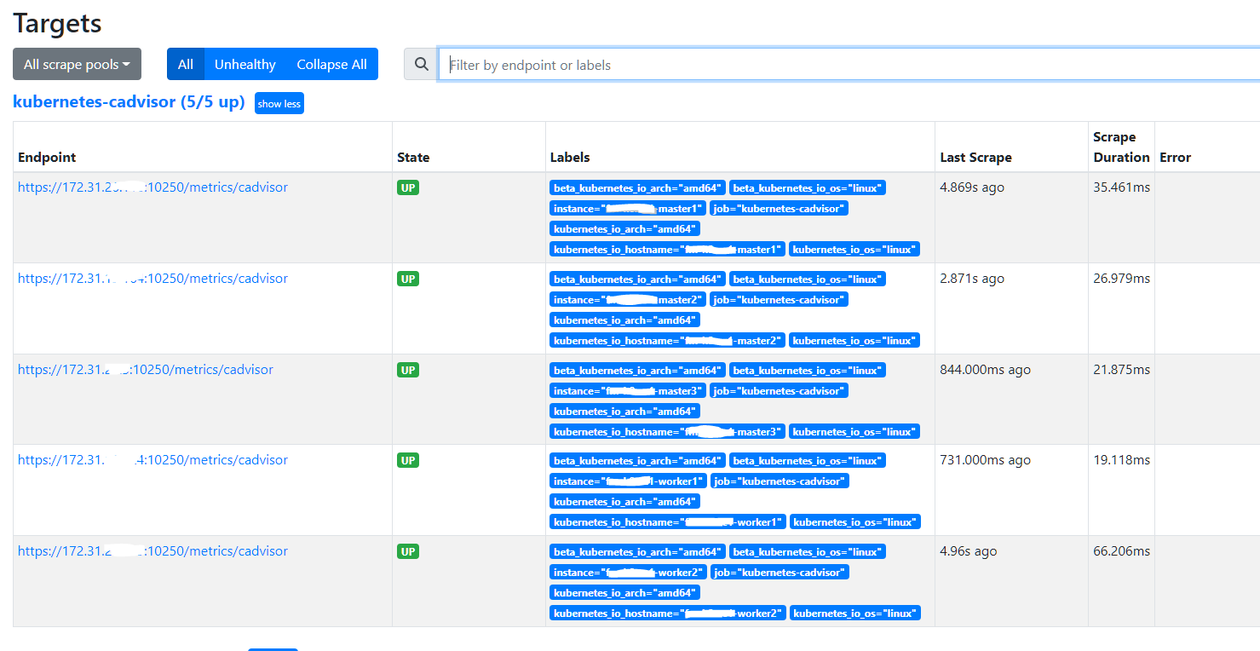Screen dimensions: 1260x651
Task: Click the instance master1 label badge
Action: click(x=628, y=209)
